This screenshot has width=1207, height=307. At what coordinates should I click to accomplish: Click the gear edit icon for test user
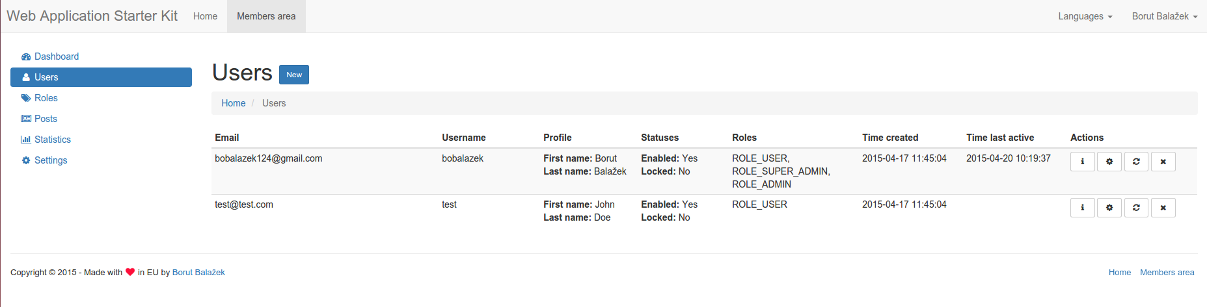tap(1109, 208)
